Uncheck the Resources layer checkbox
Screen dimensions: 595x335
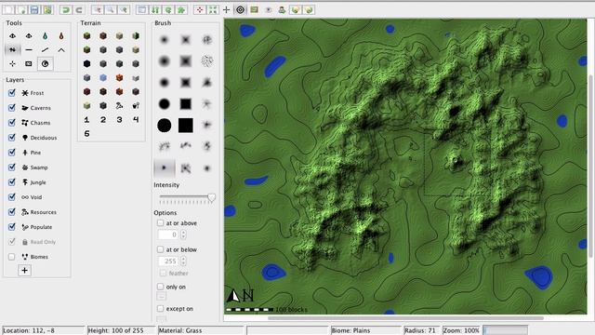(12, 211)
